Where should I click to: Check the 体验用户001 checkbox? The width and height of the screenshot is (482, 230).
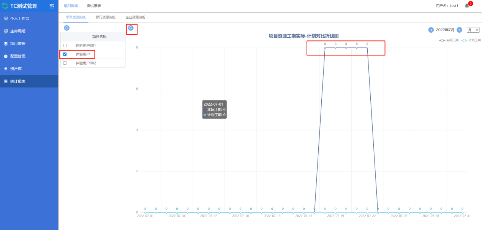(65, 45)
